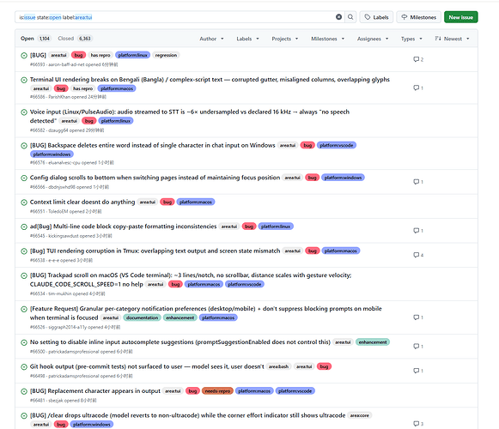This screenshot has height=429, width=499.
Task: Open Backspace deletes entire word issue
Action: [152, 145]
